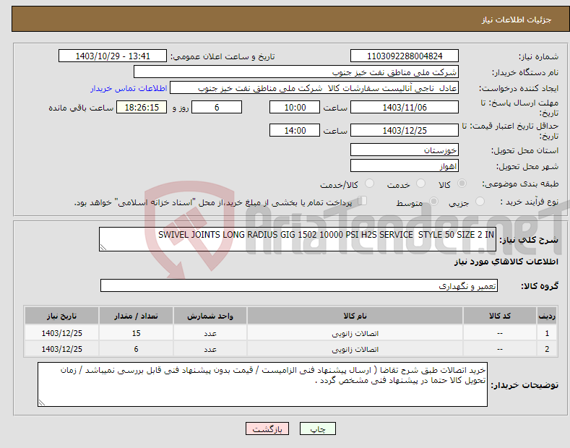The image size is (570, 448).
Task: Click need date in row 2
Action: point(62,349)
